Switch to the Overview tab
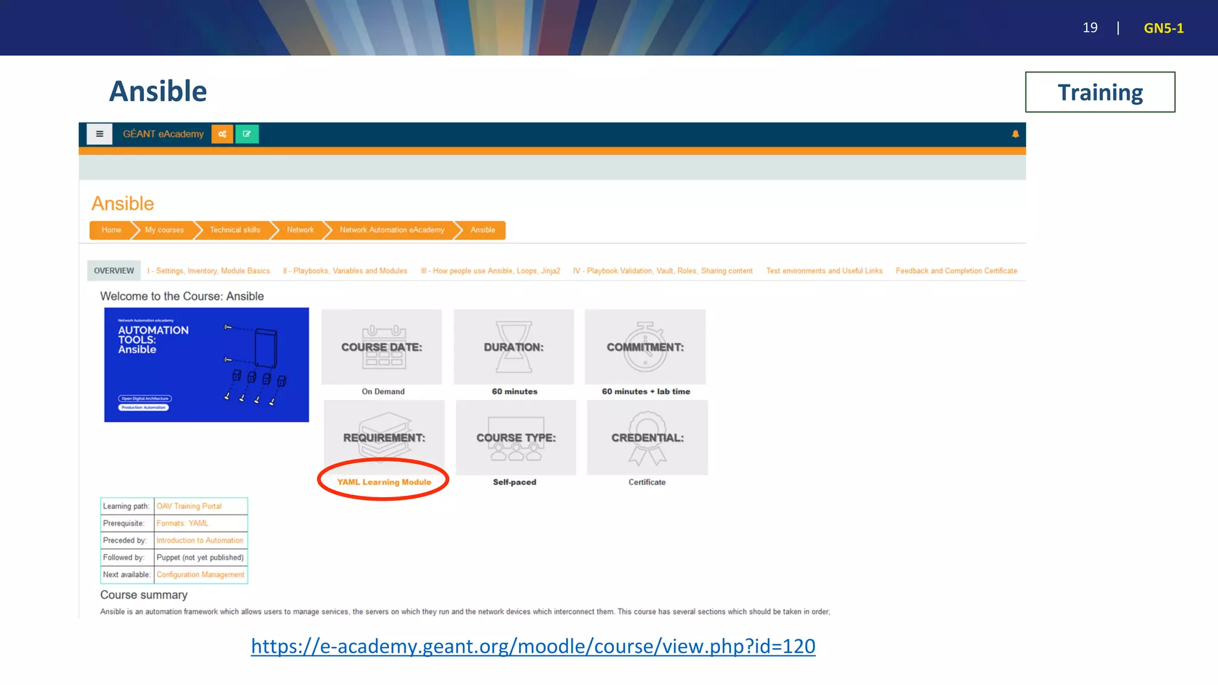This screenshot has height=685, width=1218. click(x=114, y=271)
